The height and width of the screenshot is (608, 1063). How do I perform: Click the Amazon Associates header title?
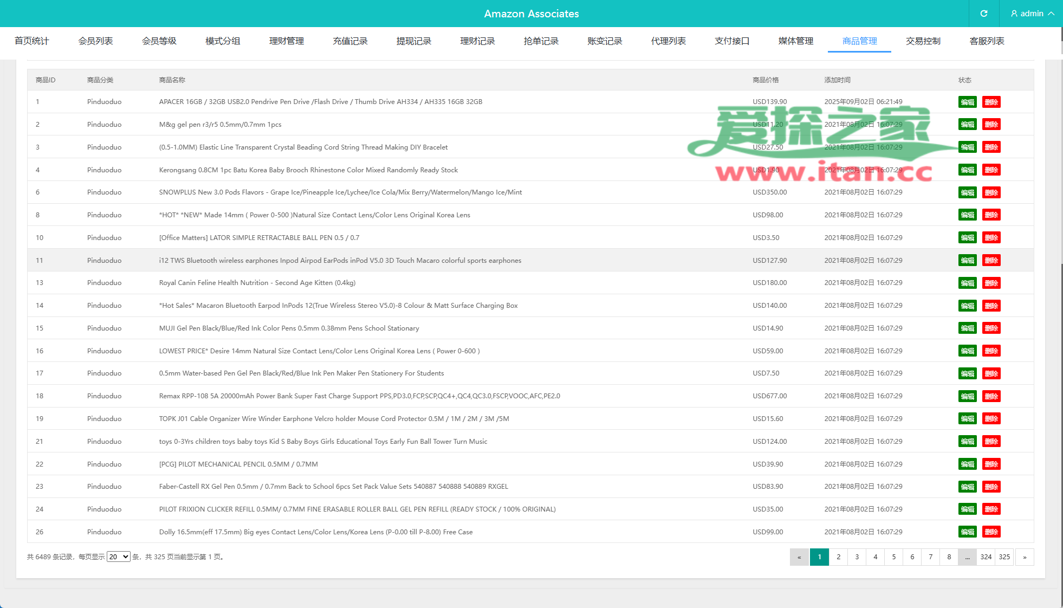pos(531,14)
